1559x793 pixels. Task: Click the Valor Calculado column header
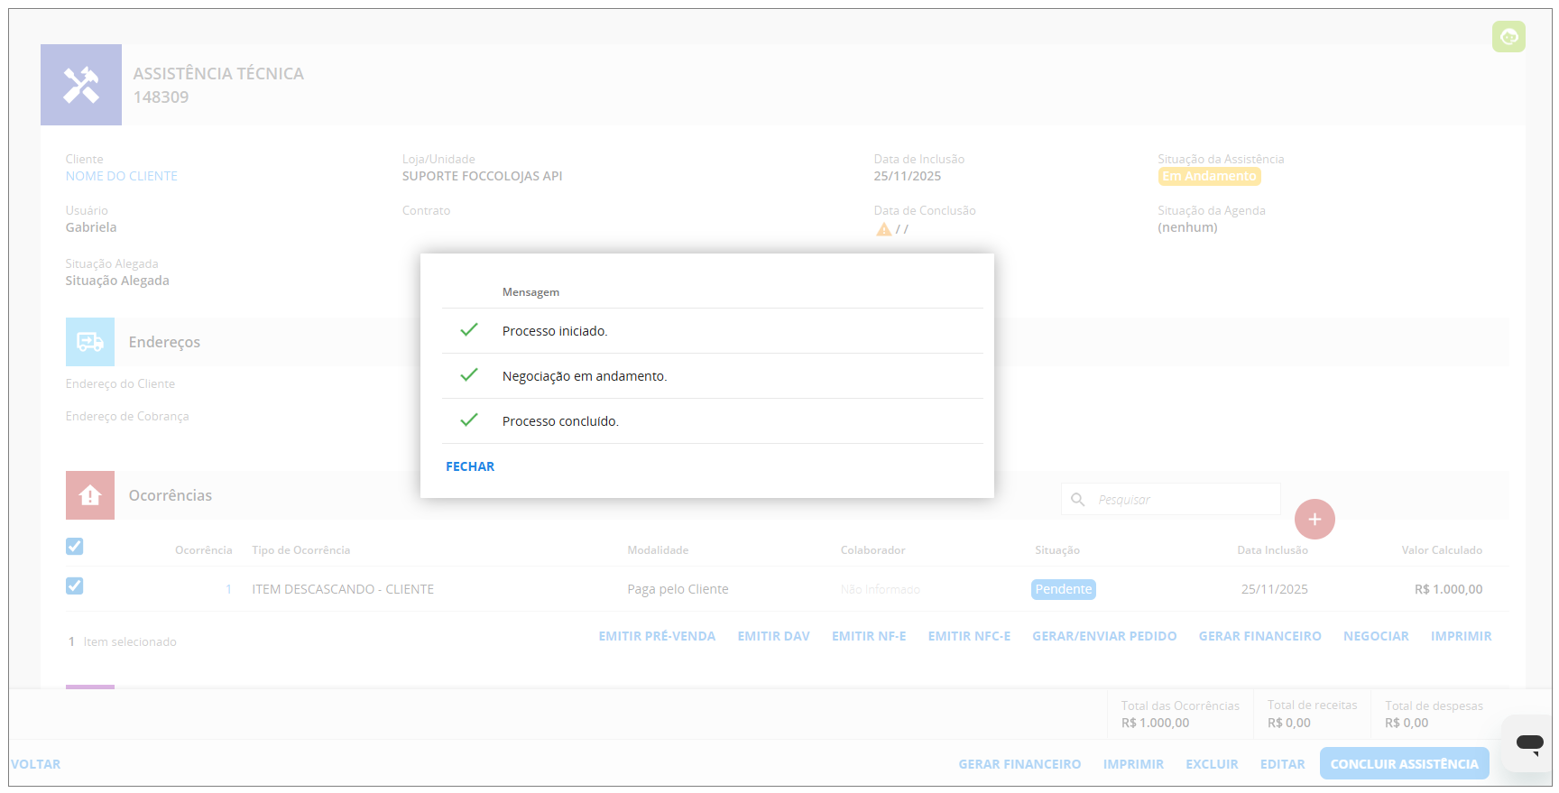click(1442, 550)
